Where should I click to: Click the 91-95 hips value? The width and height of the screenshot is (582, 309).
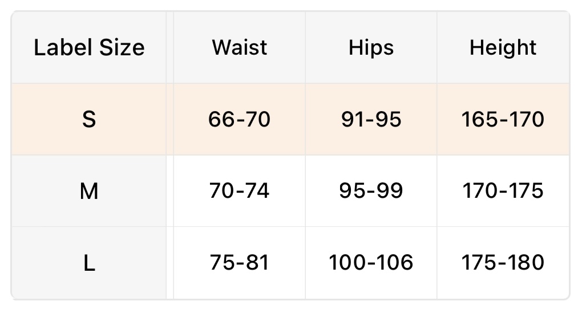371,120
